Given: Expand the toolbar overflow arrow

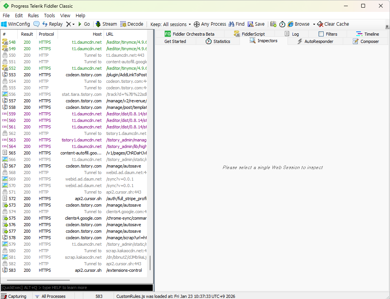Looking at the screenshot, I should click(x=387, y=26).
